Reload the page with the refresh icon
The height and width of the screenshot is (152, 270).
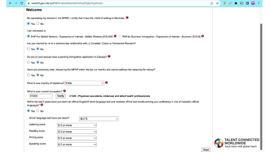point(22,3)
